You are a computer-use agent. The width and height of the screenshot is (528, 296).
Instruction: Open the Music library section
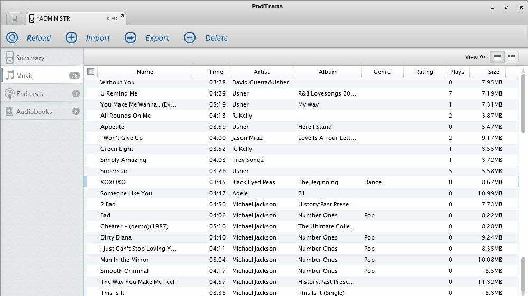click(x=42, y=75)
